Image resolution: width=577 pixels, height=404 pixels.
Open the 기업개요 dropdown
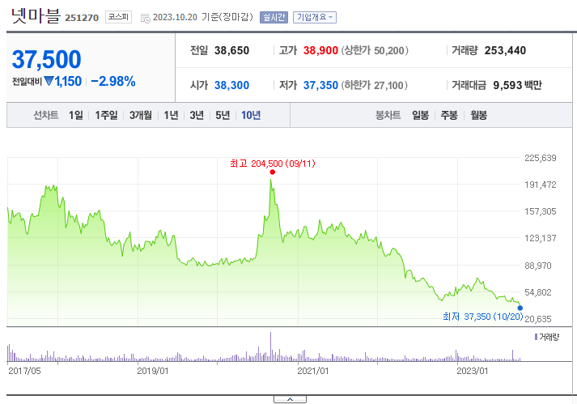pyautogui.click(x=315, y=17)
